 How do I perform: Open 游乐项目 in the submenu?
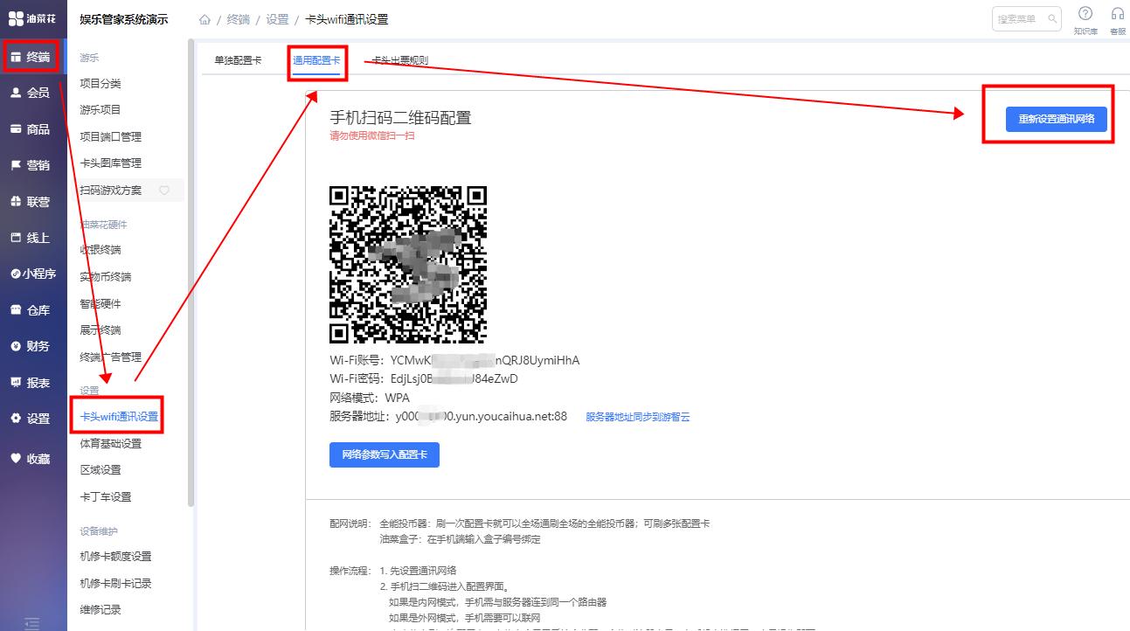coord(101,109)
